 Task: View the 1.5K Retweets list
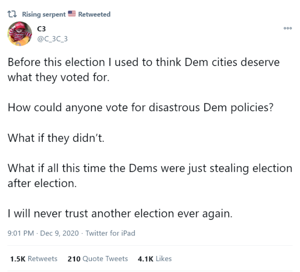34,258
